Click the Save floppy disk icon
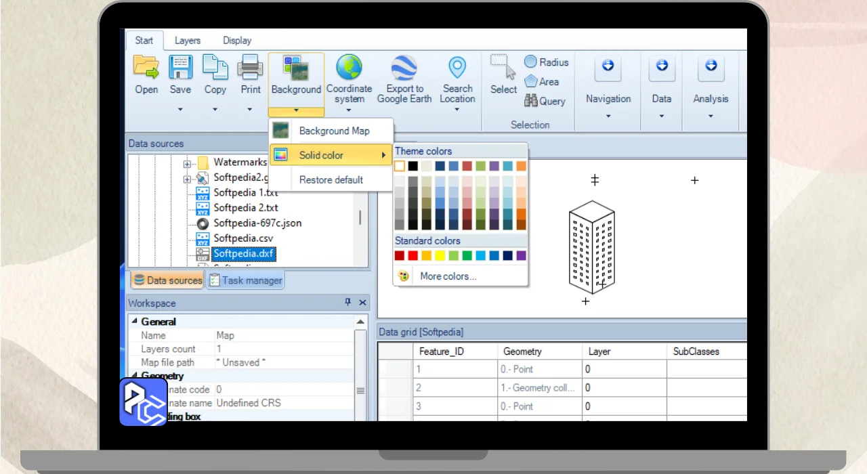Image resolution: width=867 pixels, height=474 pixels. (x=180, y=68)
